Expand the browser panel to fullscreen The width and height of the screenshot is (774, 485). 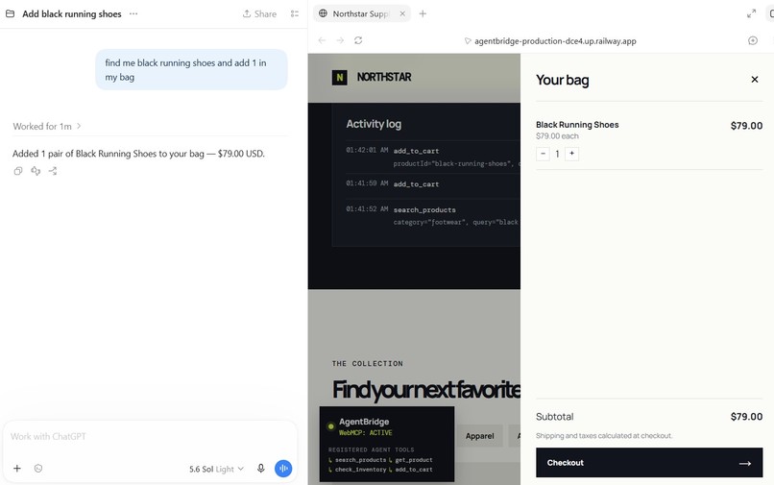751,13
